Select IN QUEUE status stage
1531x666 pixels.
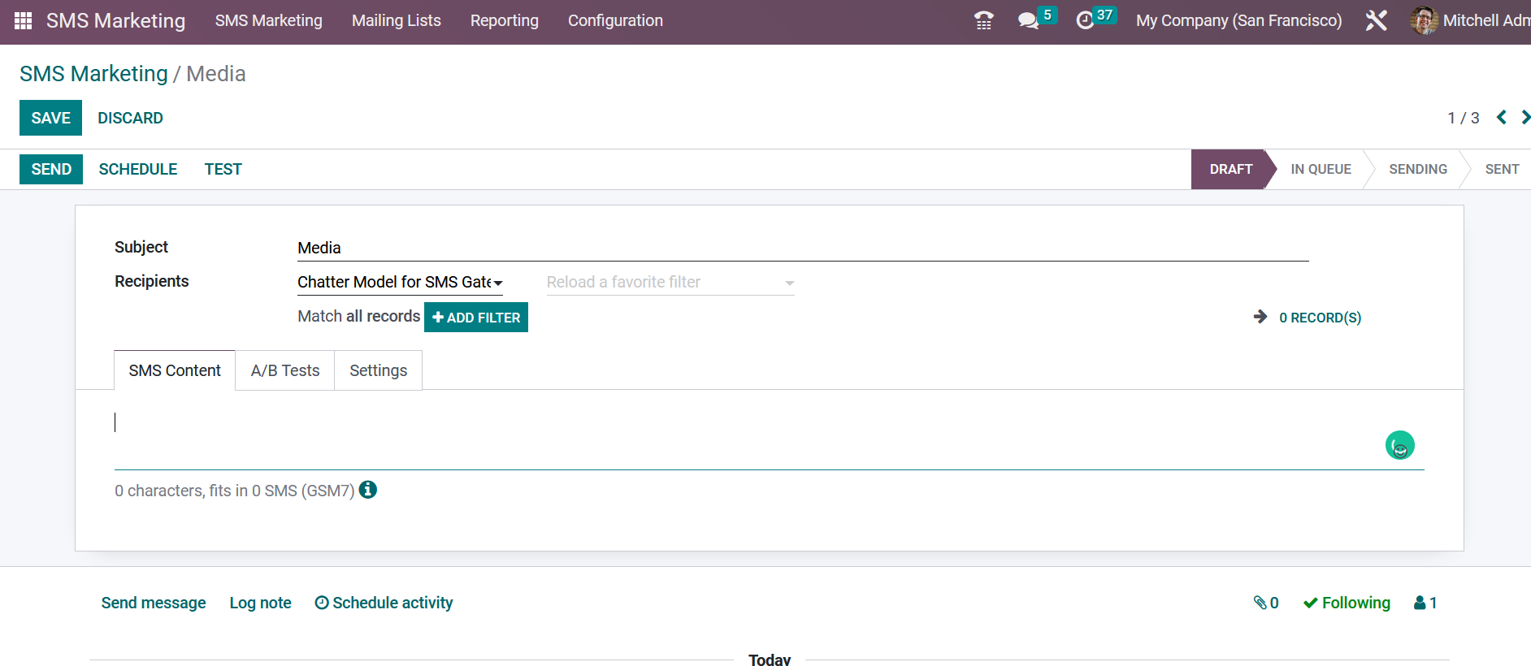tap(1321, 169)
